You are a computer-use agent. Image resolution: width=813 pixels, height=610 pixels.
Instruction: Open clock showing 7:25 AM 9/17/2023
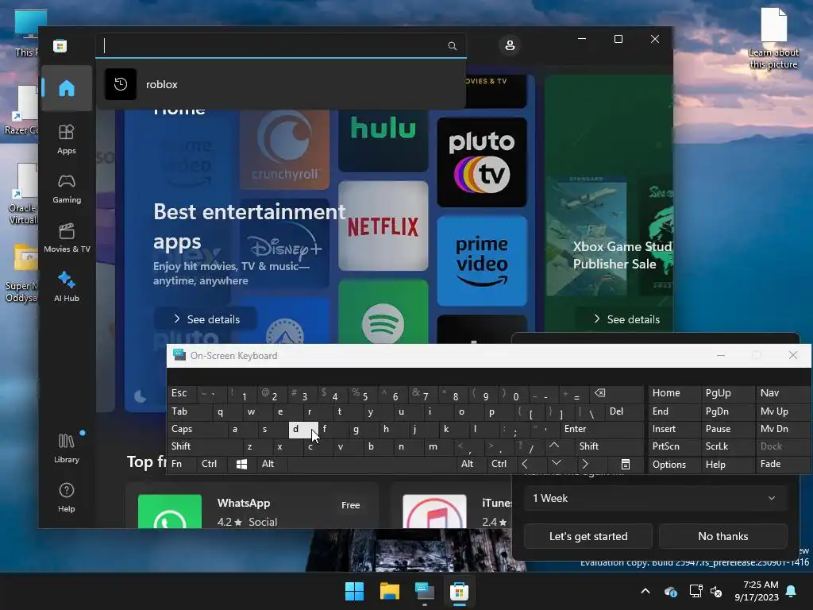[757, 591]
